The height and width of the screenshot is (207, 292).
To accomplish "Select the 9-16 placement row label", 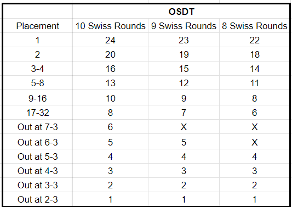I will 37,98.
